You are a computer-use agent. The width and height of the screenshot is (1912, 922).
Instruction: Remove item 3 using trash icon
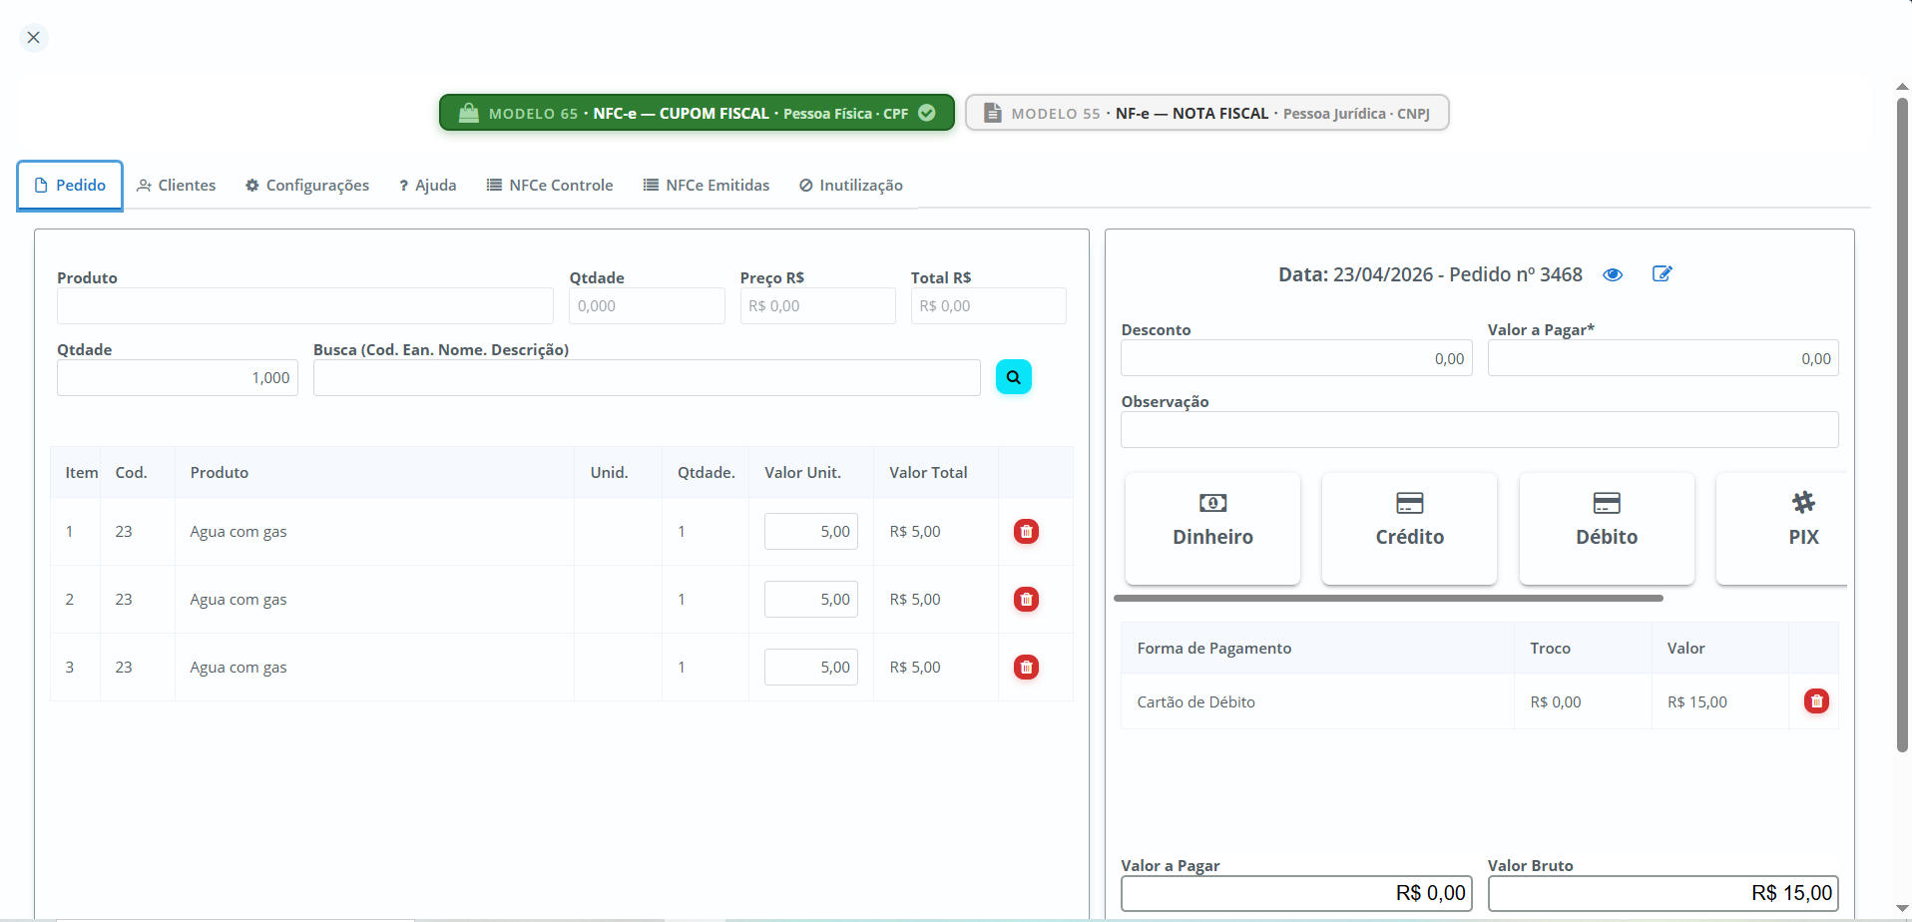tap(1026, 668)
